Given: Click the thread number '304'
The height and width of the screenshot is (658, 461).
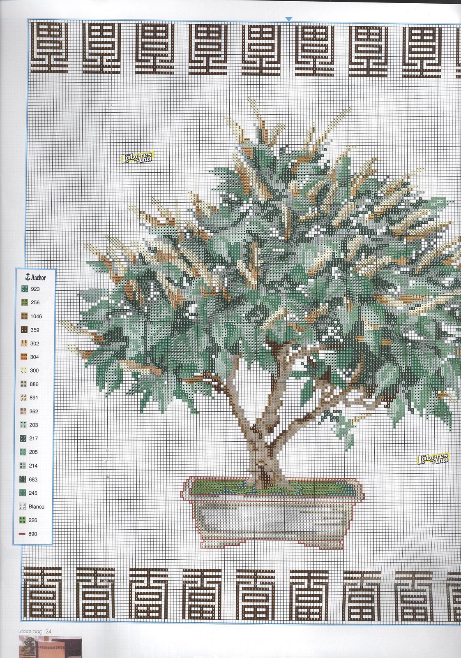Looking at the screenshot, I should pyautogui.click(x=35, y=357).
